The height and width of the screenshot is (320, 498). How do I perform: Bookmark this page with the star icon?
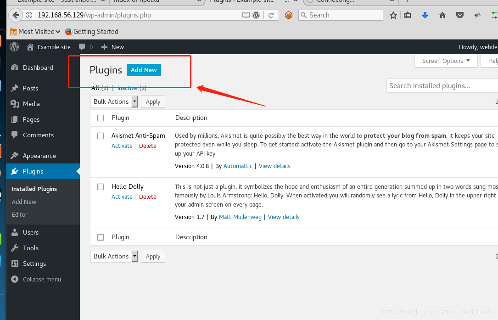tap(393, 15)
